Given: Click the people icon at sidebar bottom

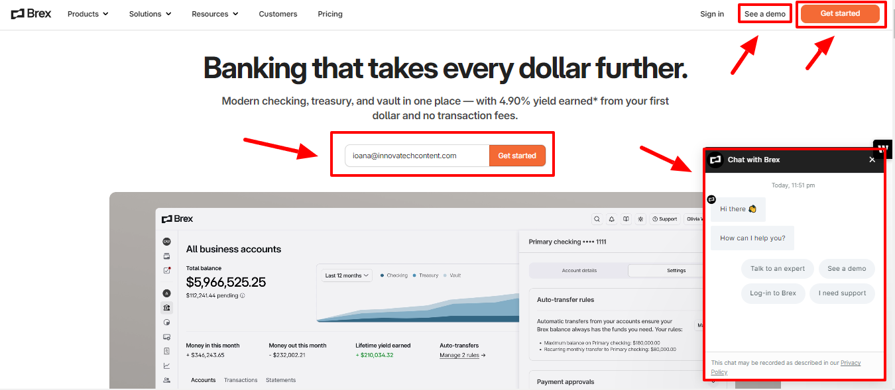Looking at the screenshot, I should [167, 380].
